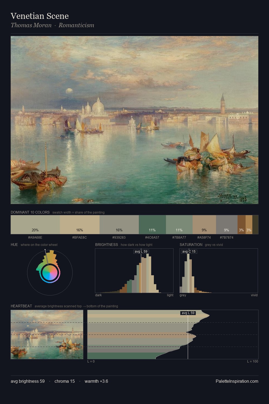Click the hex label #A58F74
This screenshot has height=404, width=269.
tap(204, 238)
